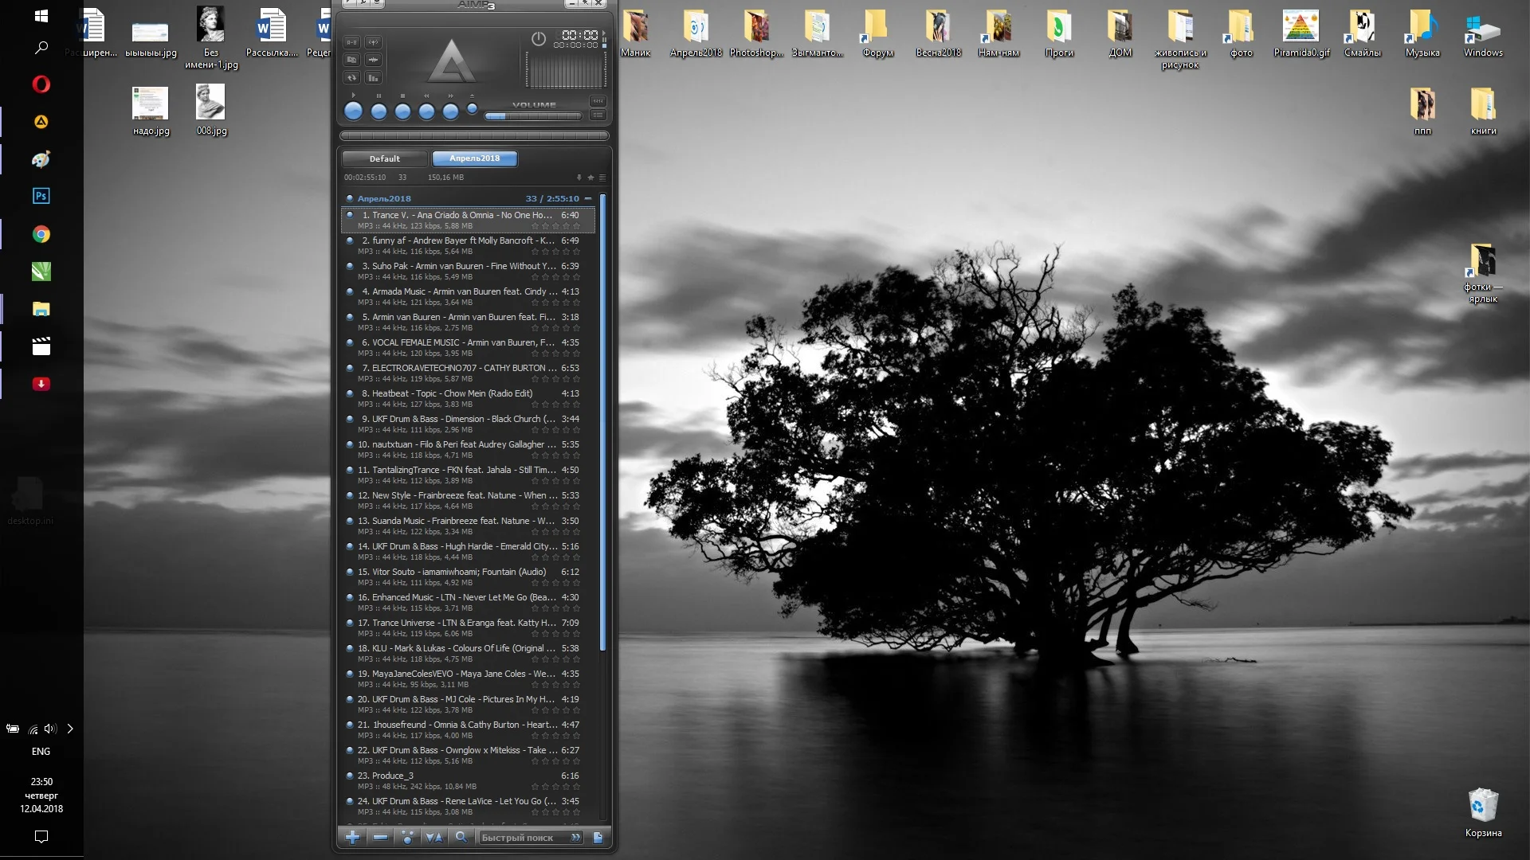Expand the taskbar hidden tray icons chevron
Viewport: 1530px width, 860px height.
70,729
